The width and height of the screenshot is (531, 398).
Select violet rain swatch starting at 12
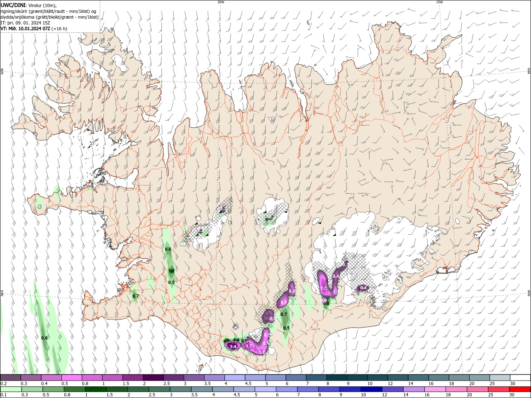pyautogui.click(x=392, y=389)
